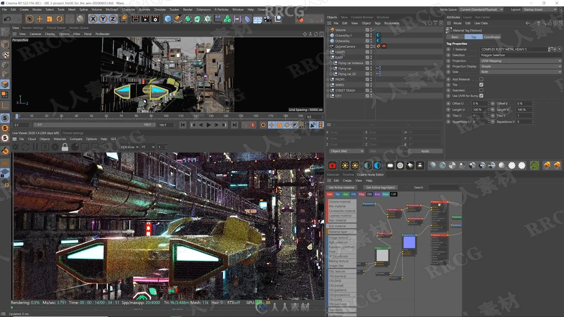Switch to the Coordinates tab

click(x=492, y=37)
